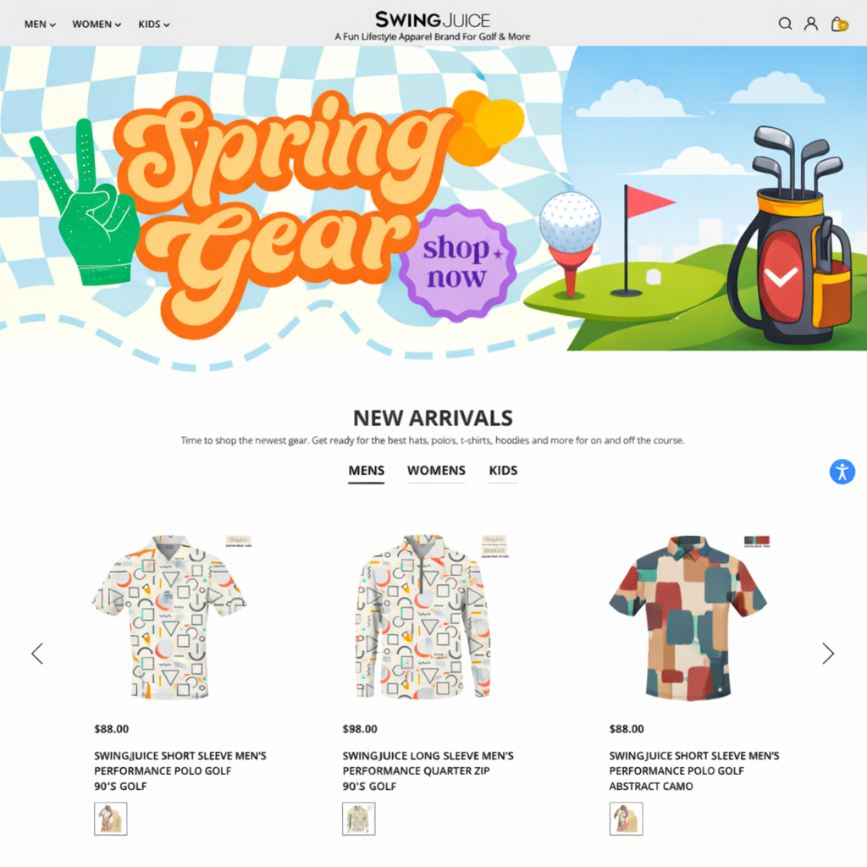Viewport: 867px width, 867px height.
Task: Select swatch under 90's Golf short sleeve polo
Action: point(111,819)
